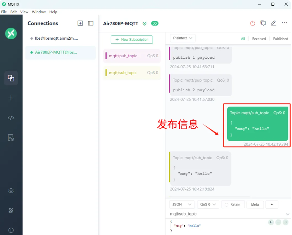292x235 pixels.
Task: Filter to Published messages
Action: click(281, 39)
